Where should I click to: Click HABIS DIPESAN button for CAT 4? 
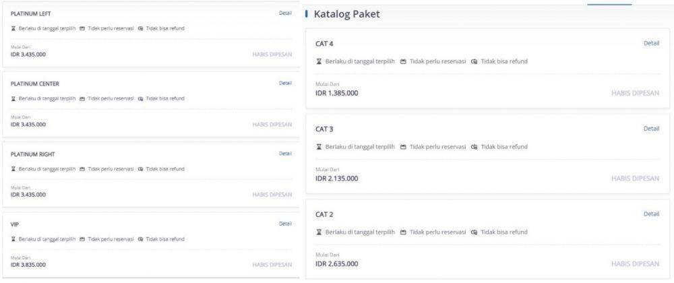click(635, 93)
